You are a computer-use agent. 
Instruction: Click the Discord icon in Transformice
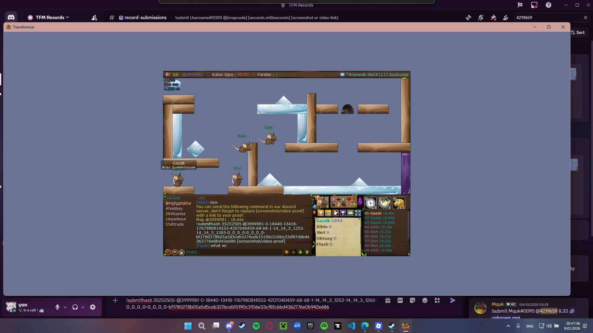coord(350,213)
